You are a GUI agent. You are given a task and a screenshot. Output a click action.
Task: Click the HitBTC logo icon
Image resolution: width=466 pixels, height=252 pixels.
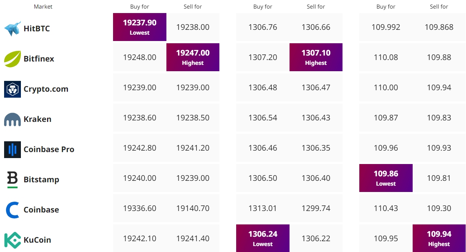(x=12, y=29)
